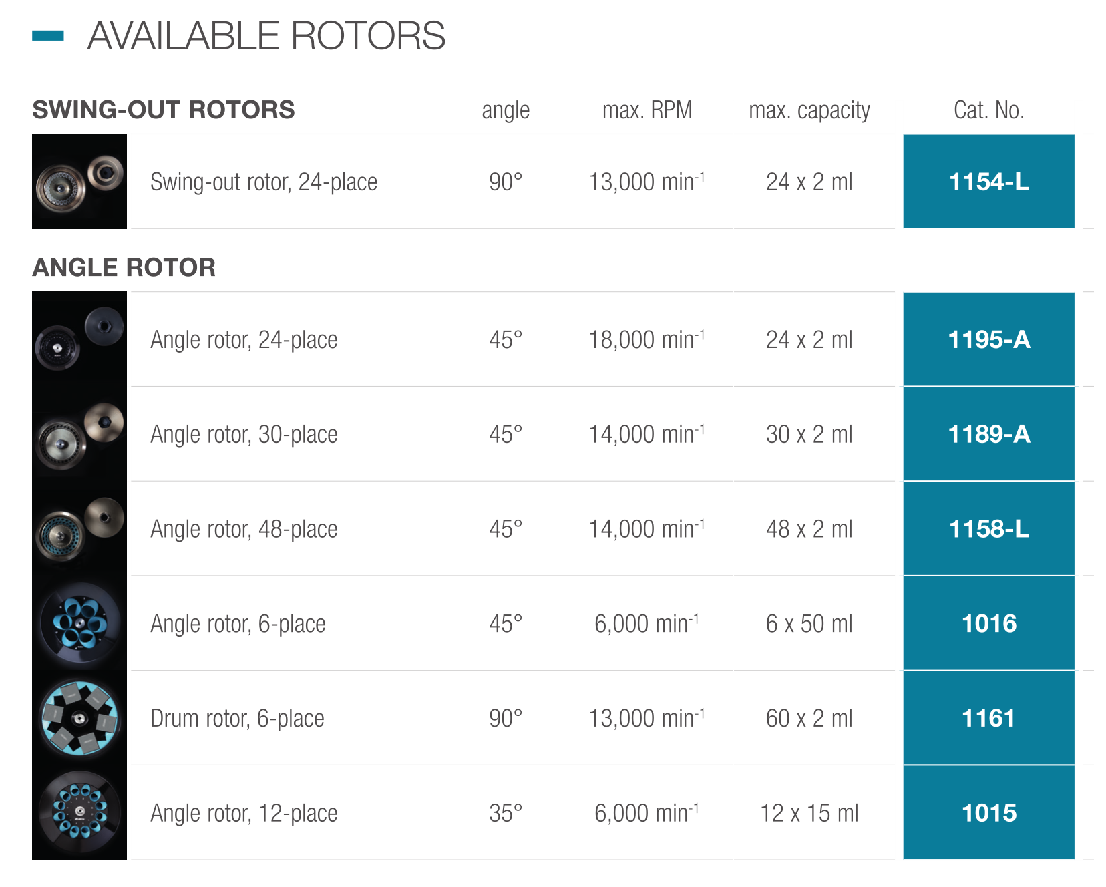Click the Drum rotor 6-place image

tap(79, 719)
